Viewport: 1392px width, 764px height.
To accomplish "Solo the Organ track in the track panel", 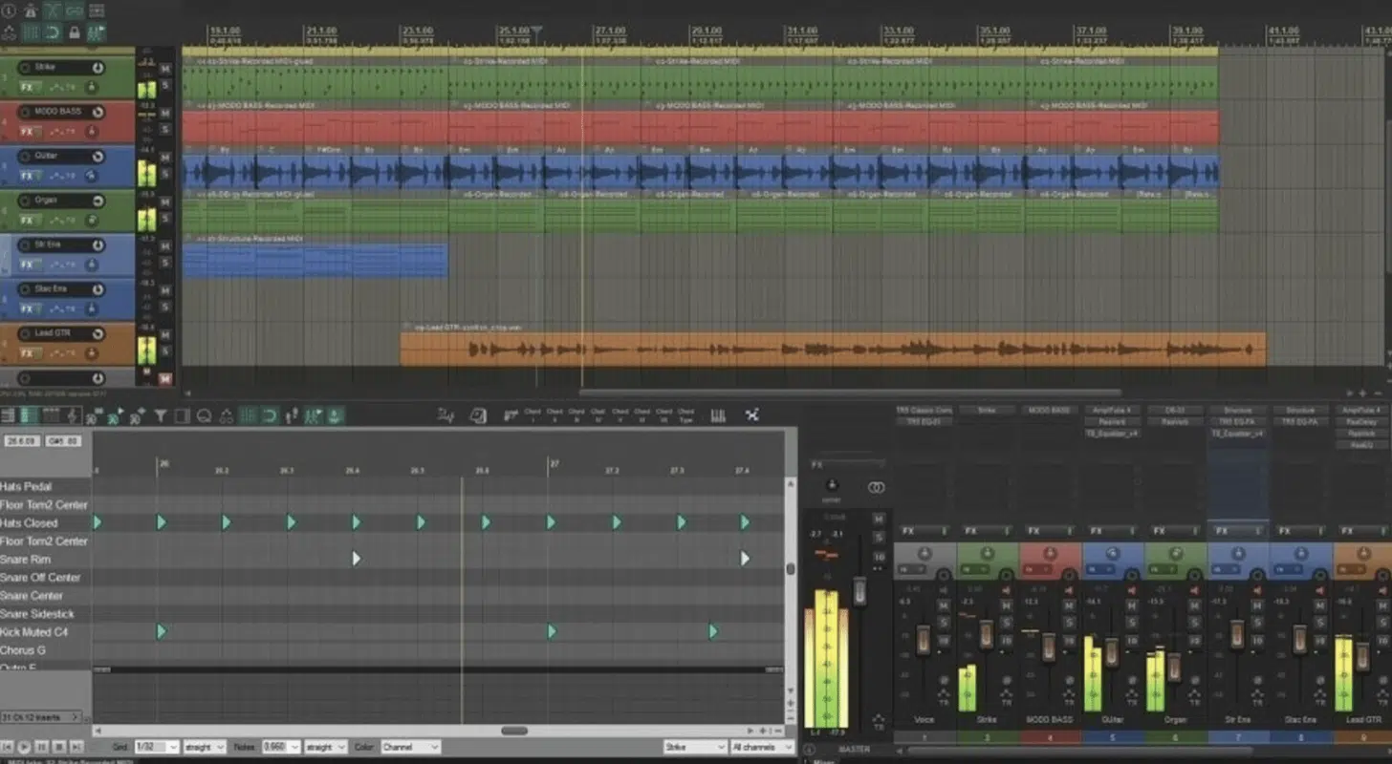I will (165, 218).
